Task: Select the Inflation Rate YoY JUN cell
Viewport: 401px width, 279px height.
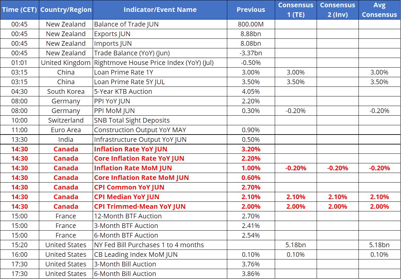Action: [x=160, y=149]
